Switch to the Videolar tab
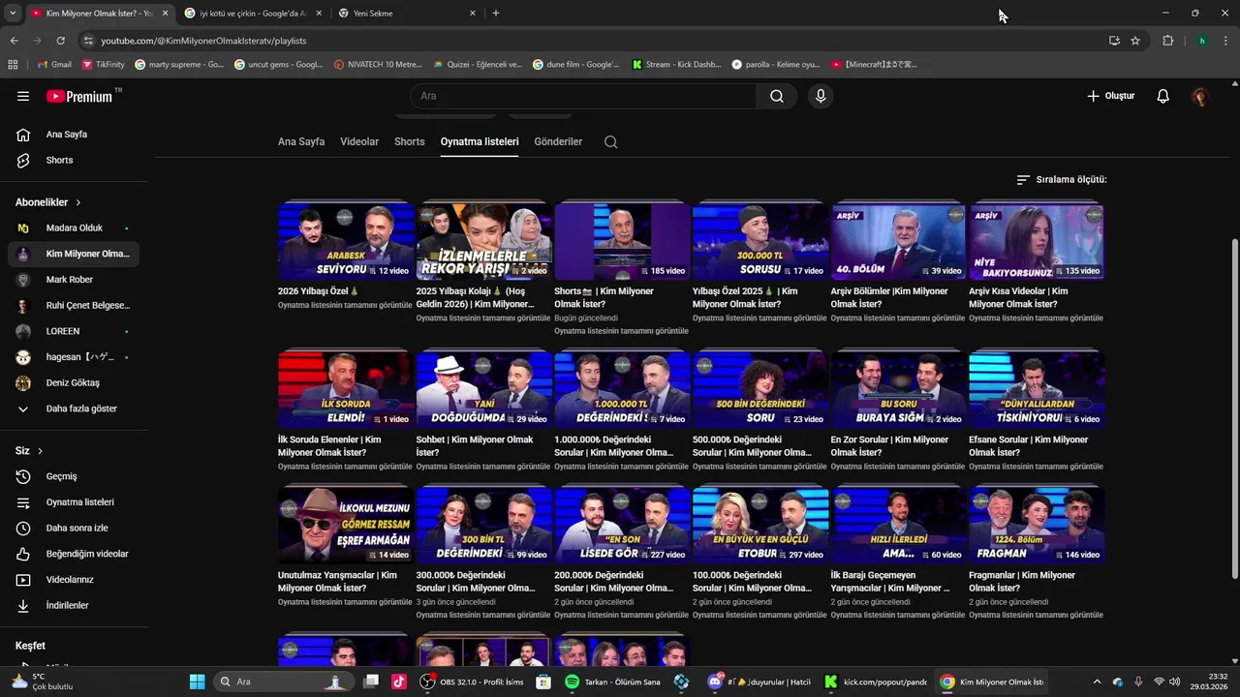The width and height of the screenshot is (1240, 697). tap(359, 141)
